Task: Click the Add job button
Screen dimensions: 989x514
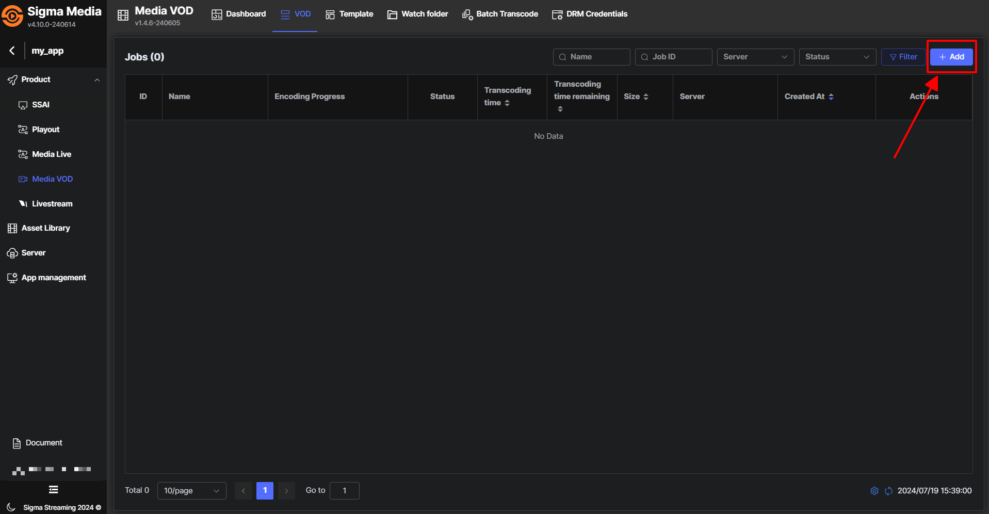Action: 951,57
